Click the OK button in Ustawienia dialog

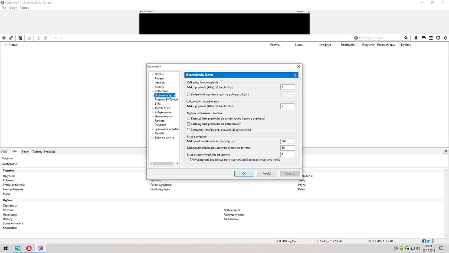click(244, 173)
